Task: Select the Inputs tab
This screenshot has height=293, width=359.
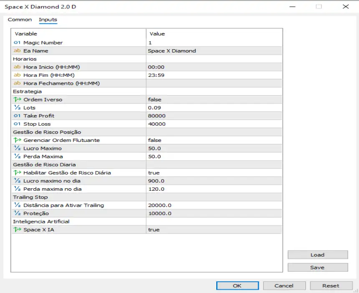Action: click(x=48, y=20)
